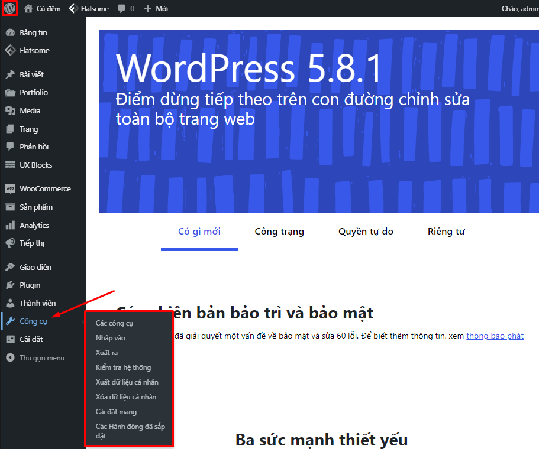This screenshot has width=539, height=449.
Task: Click the Thành viên user icon
Action: (x=10, y=303)
